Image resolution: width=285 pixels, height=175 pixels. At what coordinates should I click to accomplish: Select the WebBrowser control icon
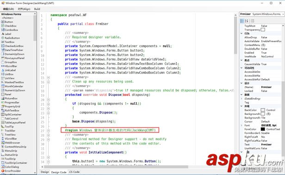(3, 143)
